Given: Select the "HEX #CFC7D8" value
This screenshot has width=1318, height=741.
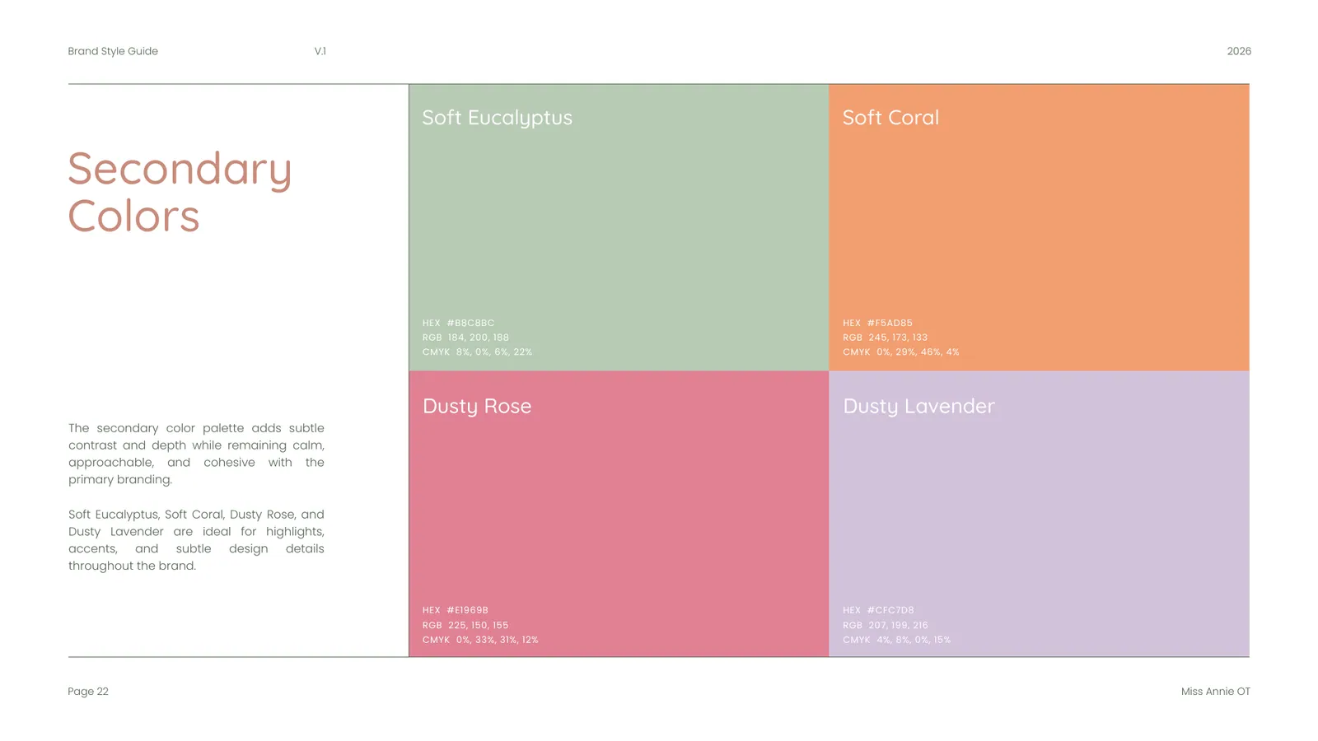Looking at the screenshot, I should point(878,610).
